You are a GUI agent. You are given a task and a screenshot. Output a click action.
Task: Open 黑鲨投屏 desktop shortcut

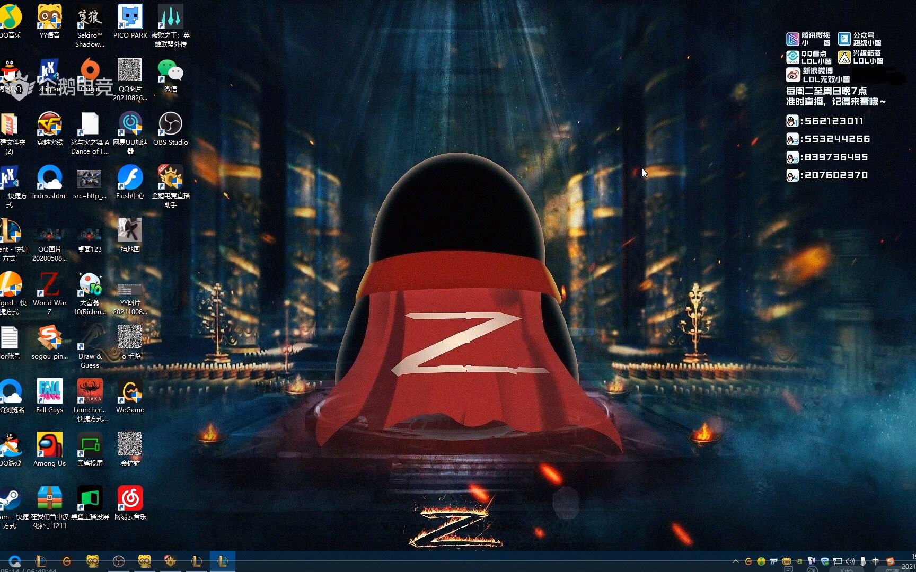pyautogui.click(x=90, y=450)
